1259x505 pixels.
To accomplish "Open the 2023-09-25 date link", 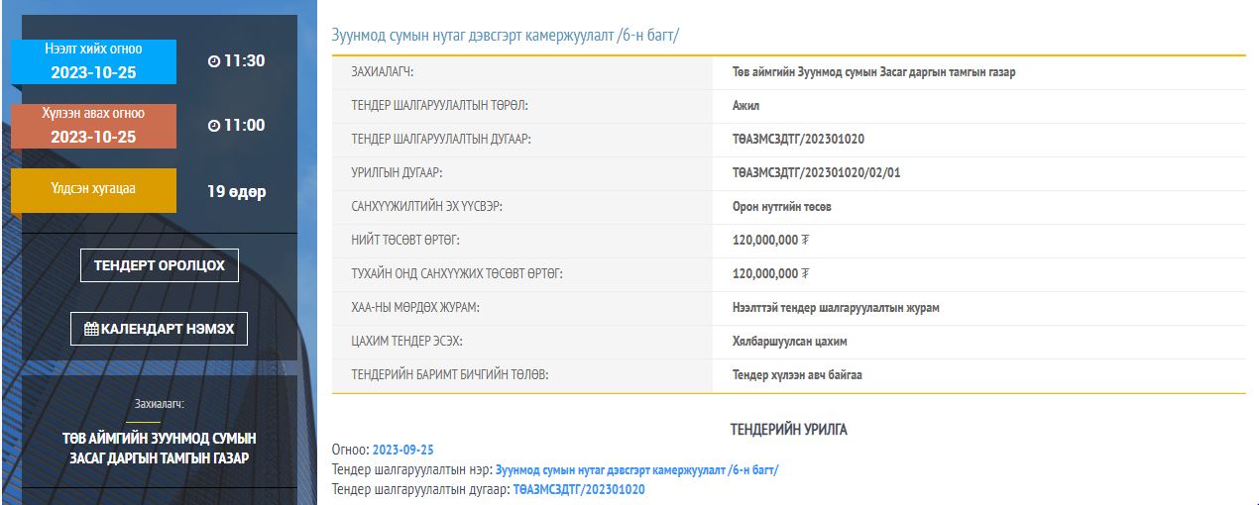I will [402, 450].
